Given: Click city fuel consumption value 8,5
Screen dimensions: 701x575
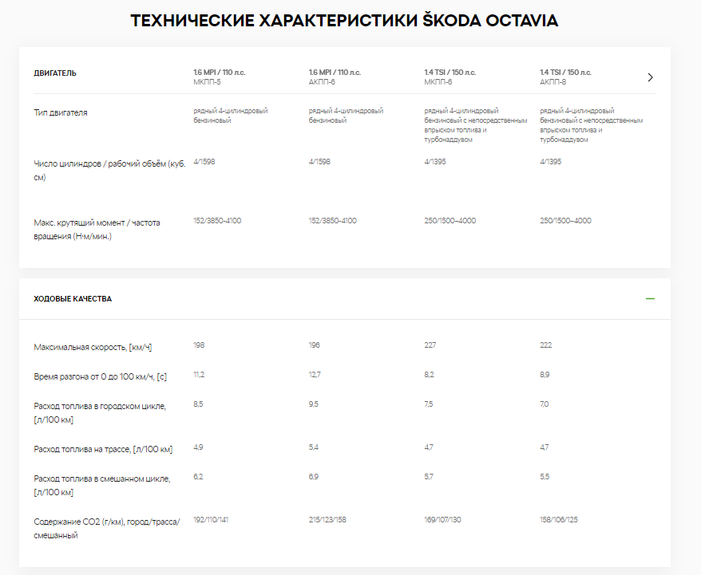Looking at the screenshot, I should point(198,404).
